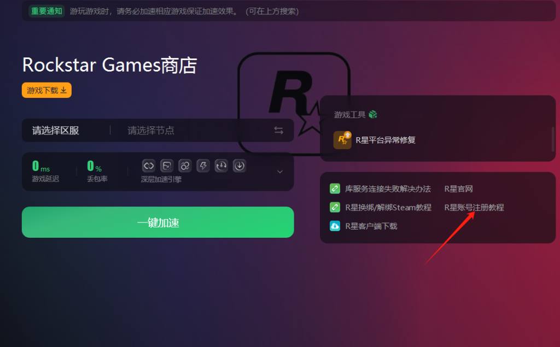
Task: Open R星换绑/解绑Steam教程 link
Action: [x=388, y=208]
